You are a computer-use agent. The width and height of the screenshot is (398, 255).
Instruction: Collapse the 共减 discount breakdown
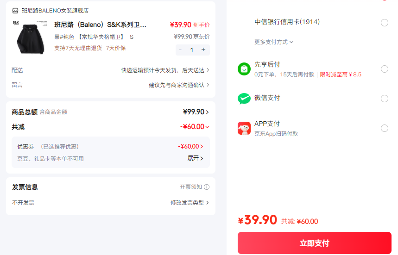207,127
